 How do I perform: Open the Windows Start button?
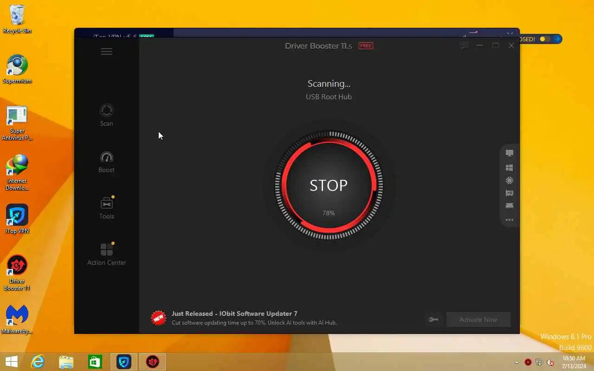[12, 362]
